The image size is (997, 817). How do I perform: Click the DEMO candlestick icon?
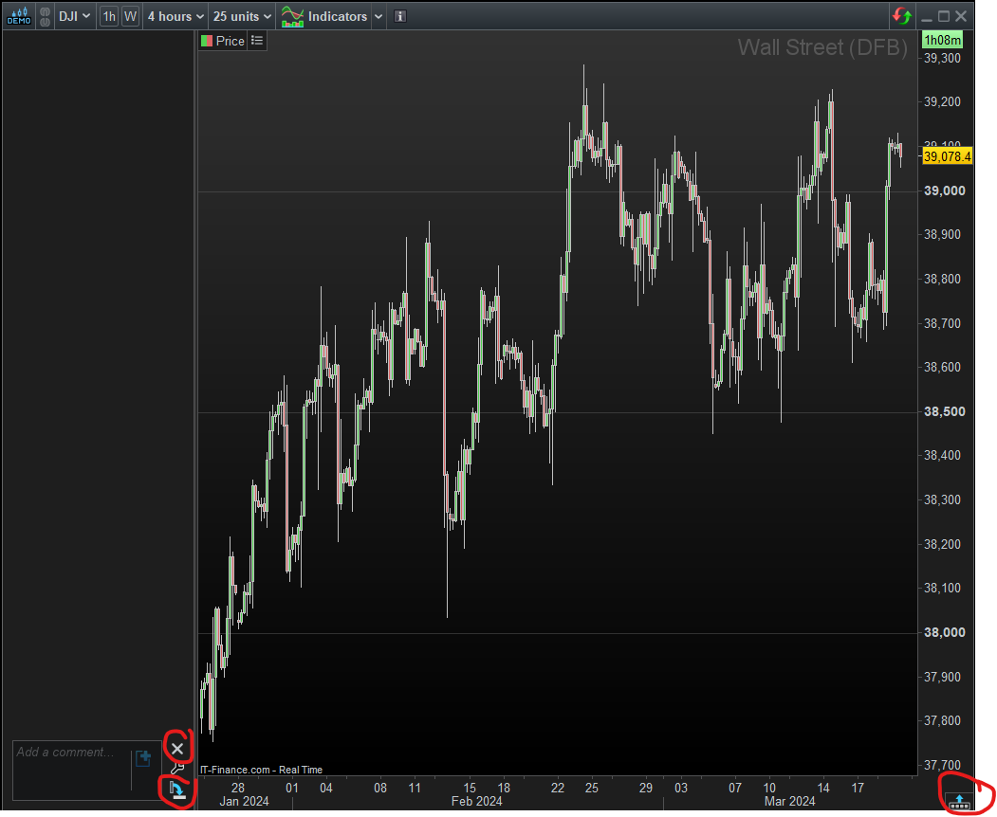coord(18,16)
